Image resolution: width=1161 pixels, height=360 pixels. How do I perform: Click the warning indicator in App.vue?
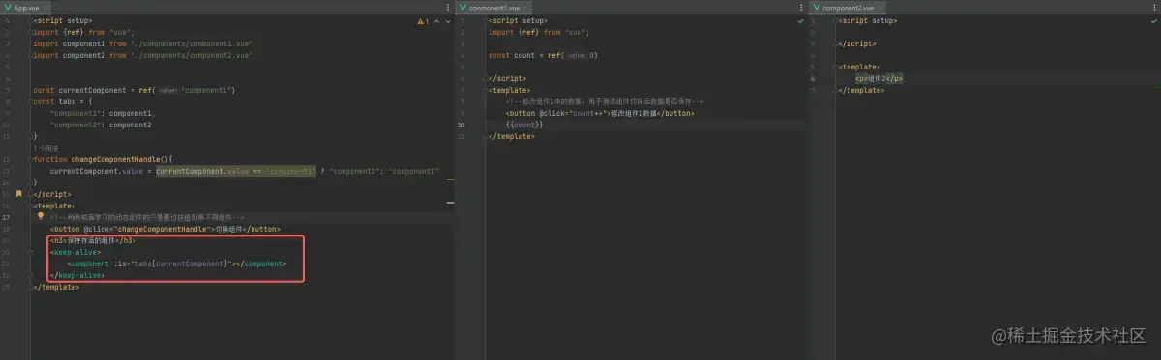tap(424, 20)
